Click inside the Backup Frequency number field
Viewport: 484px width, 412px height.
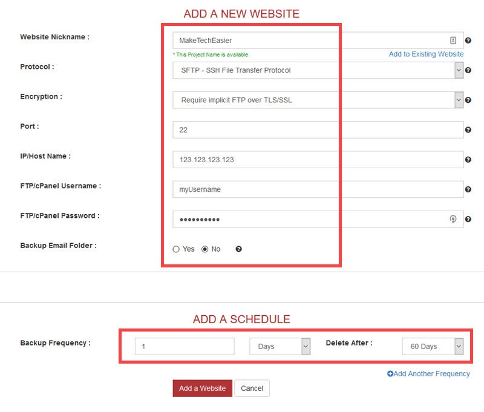[185, 346]
